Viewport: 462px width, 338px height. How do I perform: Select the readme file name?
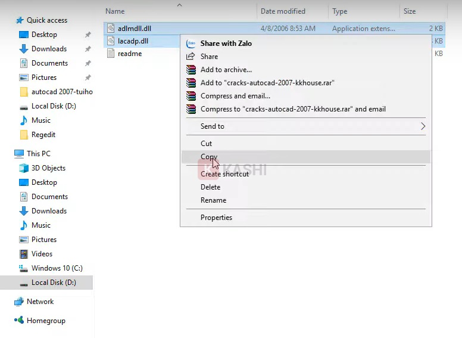[x=130, y=54]
